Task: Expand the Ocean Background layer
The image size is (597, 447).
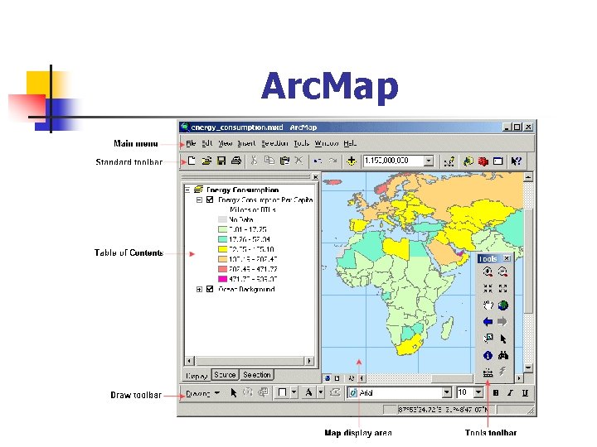Action: 199,289
